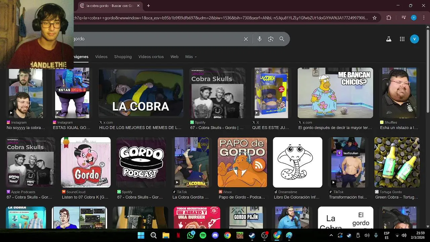Open the 'ME BANCAN CHICOS?' Homer image
This screenshot has width=430, height=242.
tap(335, 93)
